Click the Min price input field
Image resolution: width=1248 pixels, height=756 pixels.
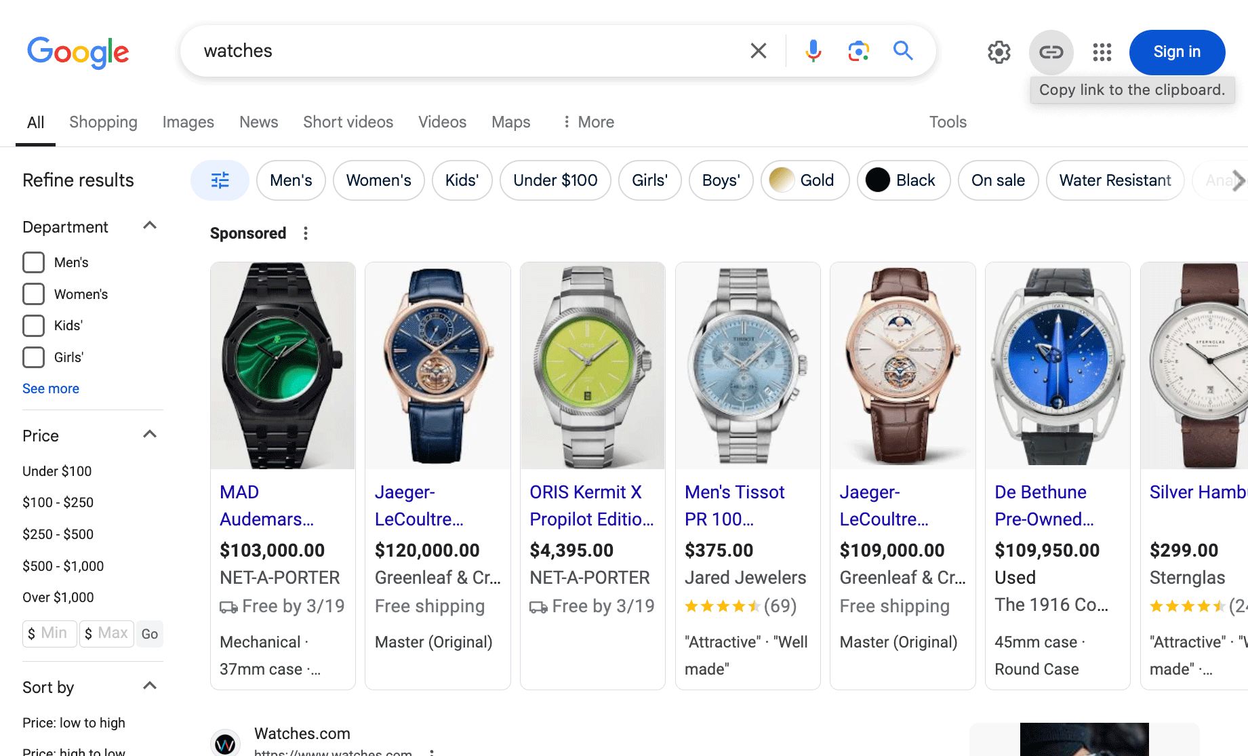[50, 633]
